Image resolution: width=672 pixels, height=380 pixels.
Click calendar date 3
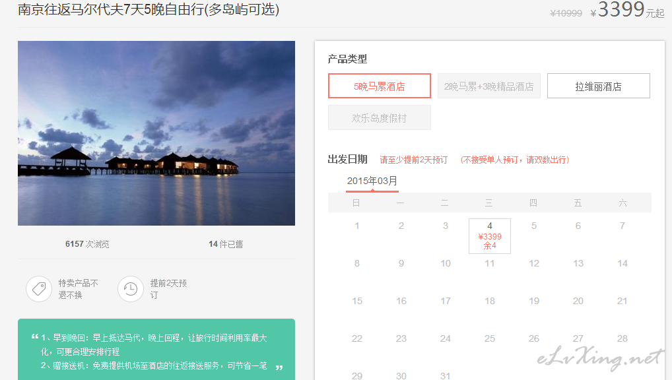click(446, 226)
